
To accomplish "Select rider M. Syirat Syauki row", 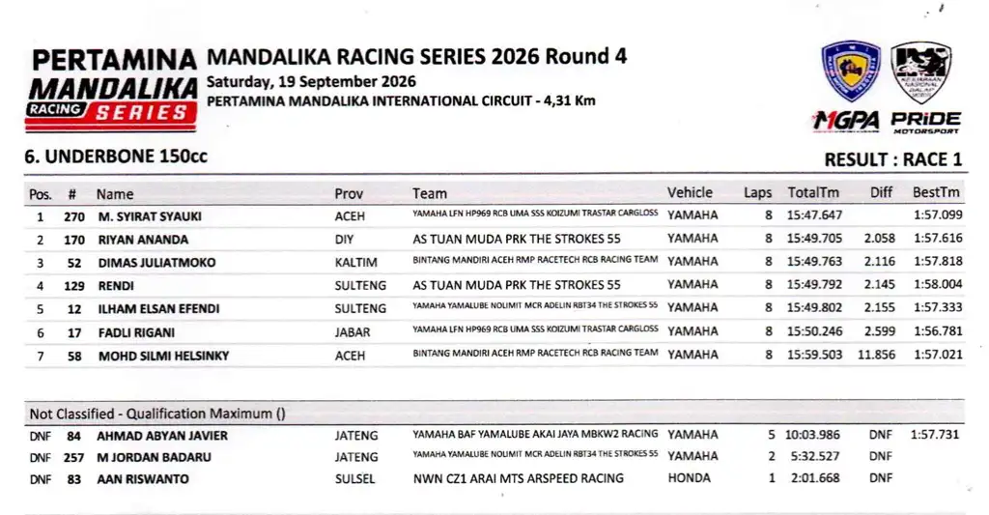I will pyautogui.click(x=494, y=215).
